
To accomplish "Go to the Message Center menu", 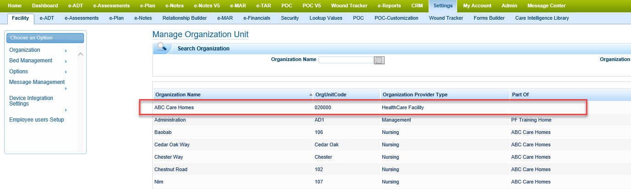I will coord(546,6).
